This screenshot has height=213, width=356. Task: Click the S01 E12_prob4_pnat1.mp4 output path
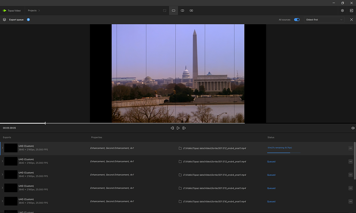tap(214, 148)
